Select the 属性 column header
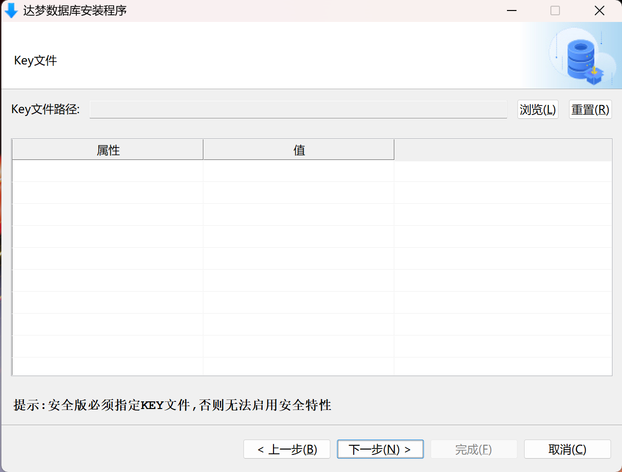Screen dimensions: 622x472 coord(108,150)
